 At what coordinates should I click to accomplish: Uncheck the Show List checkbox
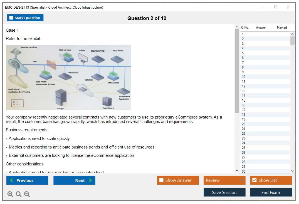coord(254,180)
